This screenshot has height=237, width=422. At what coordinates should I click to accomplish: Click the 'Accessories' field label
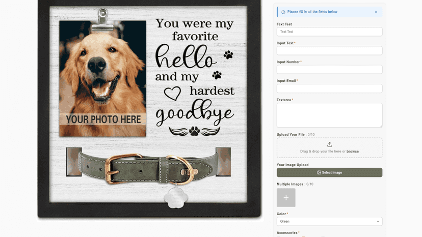(x=287, y=233)
